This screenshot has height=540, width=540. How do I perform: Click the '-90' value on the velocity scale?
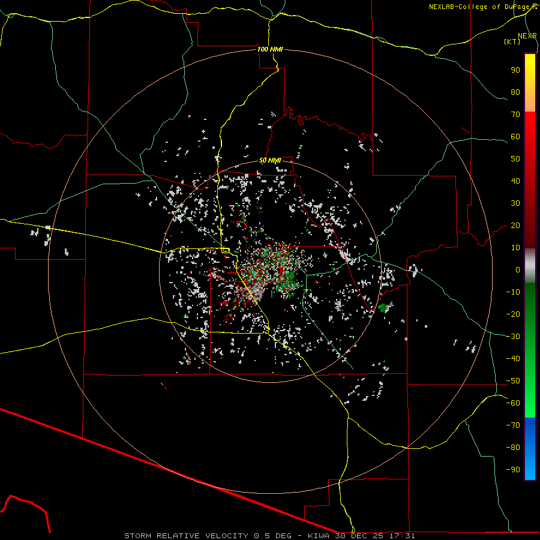(513, 470)
